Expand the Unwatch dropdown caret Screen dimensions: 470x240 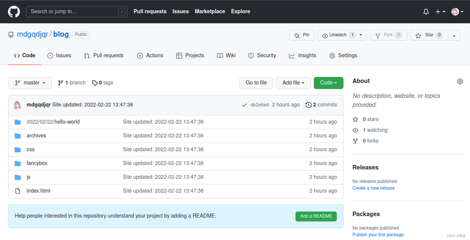coord(361,35)
